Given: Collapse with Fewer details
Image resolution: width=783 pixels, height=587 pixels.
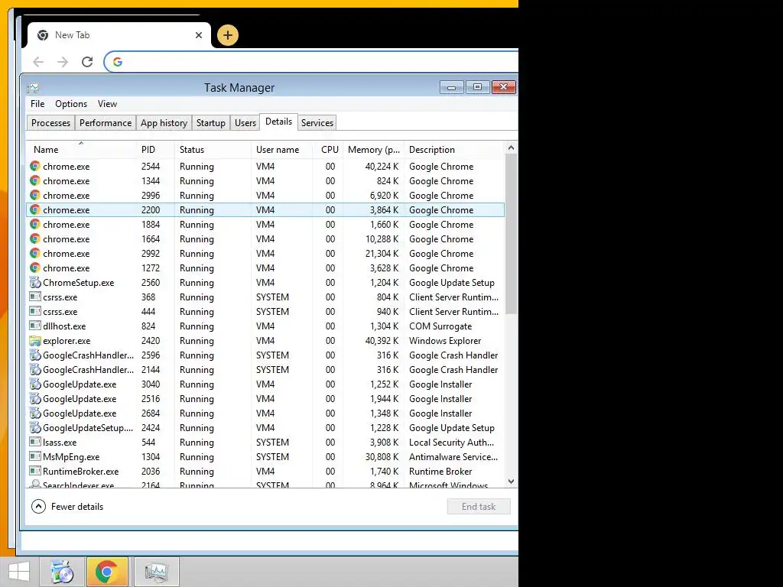Looking at the screenshot, I should pos(67,507).
